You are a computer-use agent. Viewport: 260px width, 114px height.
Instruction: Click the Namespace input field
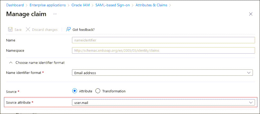163,50
